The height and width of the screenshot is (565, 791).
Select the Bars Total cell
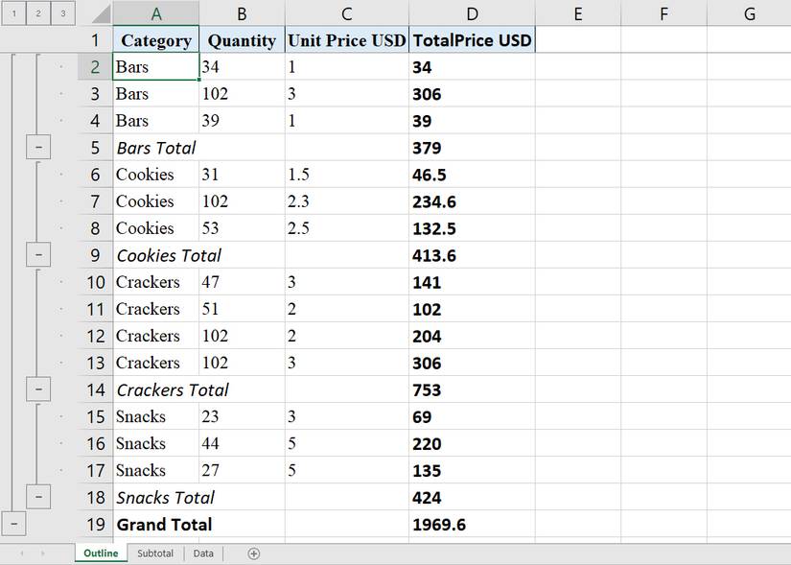(156, 148)
